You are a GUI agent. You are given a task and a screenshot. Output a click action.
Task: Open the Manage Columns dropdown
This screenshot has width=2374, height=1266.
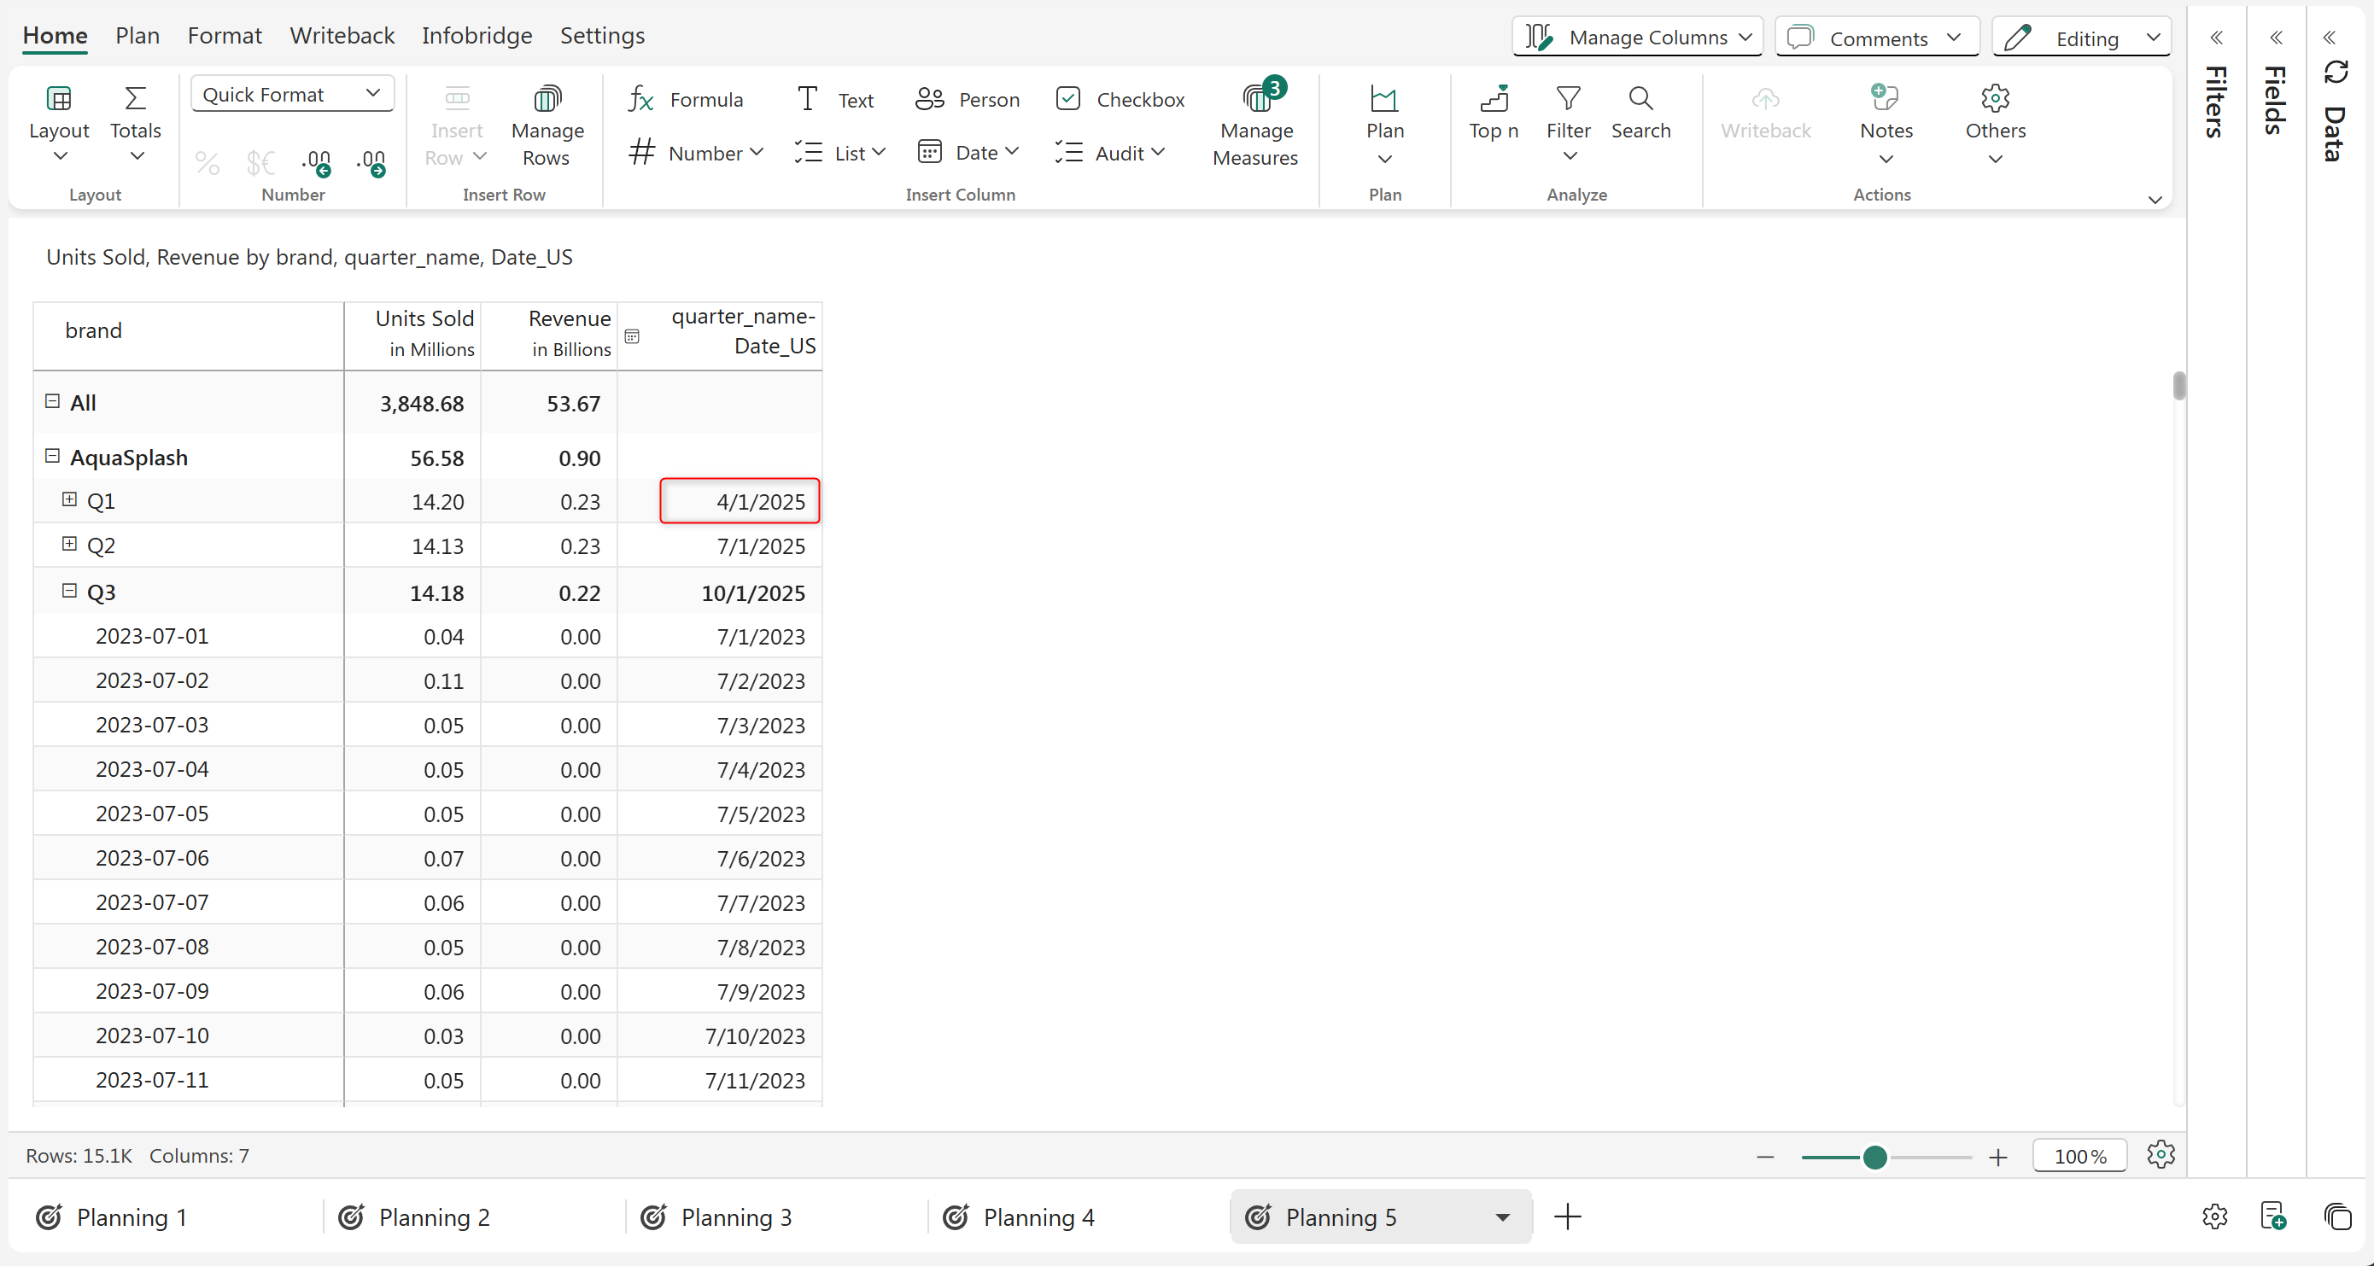[x=1637, y=37]
